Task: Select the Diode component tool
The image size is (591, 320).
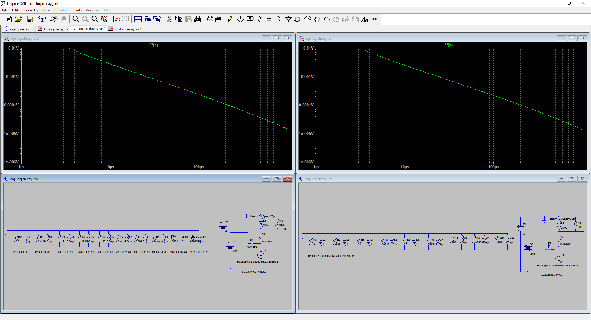Action: 288,19
